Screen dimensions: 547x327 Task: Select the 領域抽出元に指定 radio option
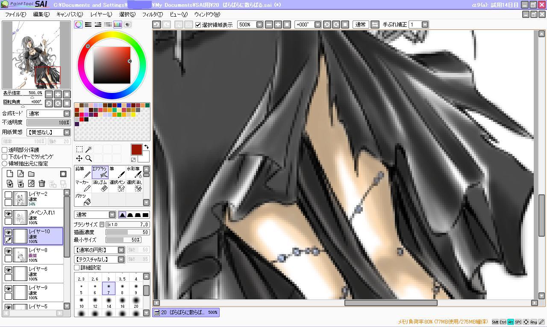coord(5,164)
